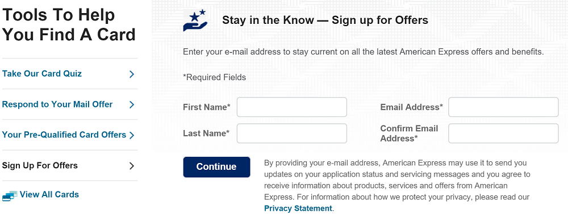
Task: Select the Sign Up For Offers menu item
Action: pos(40,165)
